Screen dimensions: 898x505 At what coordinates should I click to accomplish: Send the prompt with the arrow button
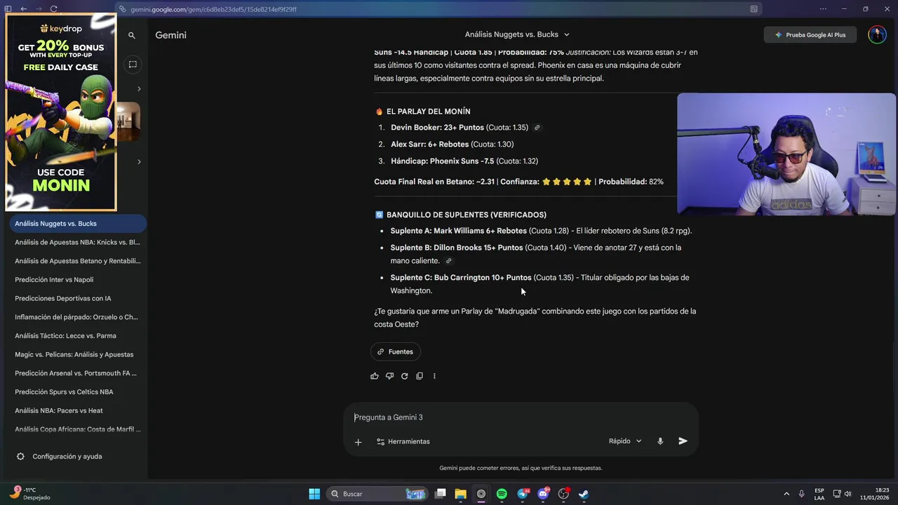(x=683, y=441)
